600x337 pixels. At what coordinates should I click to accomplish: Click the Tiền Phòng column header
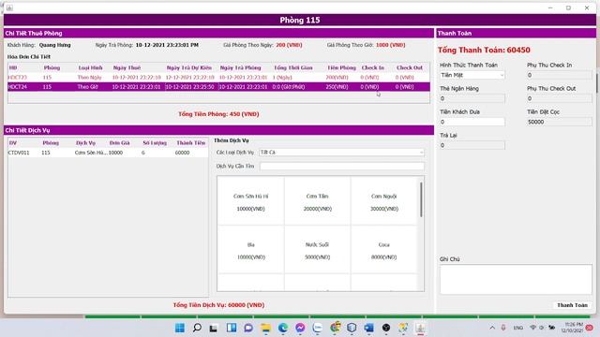pyautogui.click(x=341, y=67)
